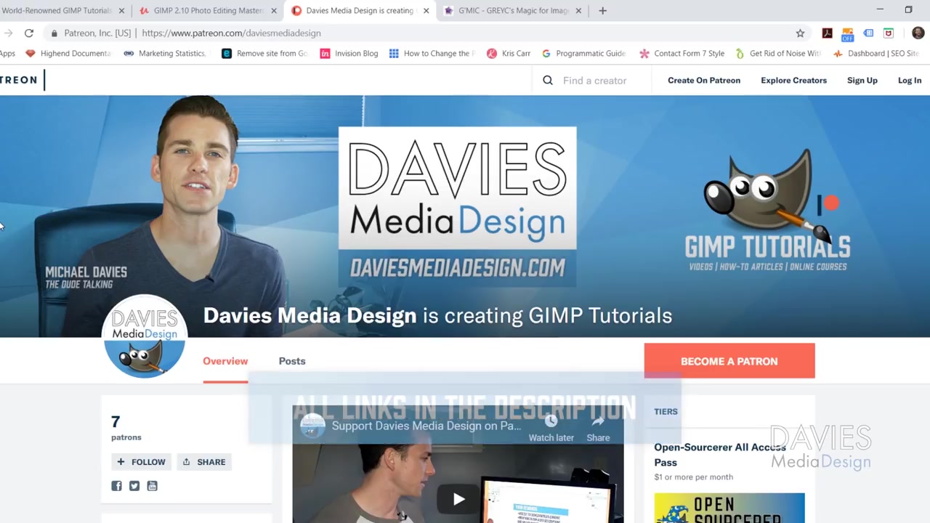The image size is (930, 523).
Task: Click Share on the embedded video
Action: [x=598, y=427]
